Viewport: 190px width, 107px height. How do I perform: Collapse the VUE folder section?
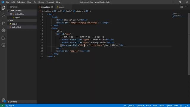[x=22, y=21]
